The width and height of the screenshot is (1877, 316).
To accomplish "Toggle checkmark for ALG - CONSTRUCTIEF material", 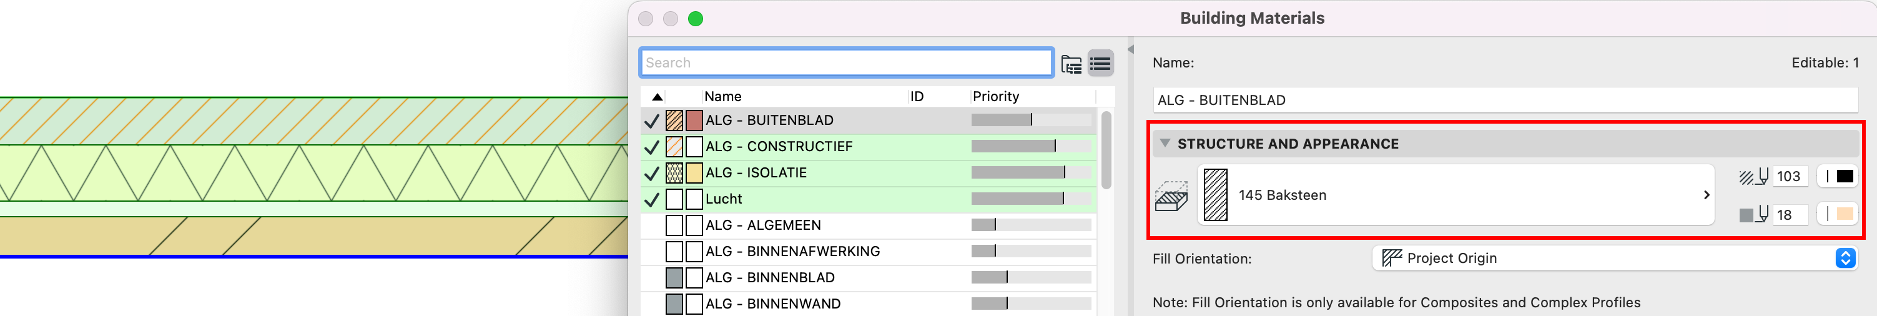I will (651, 147).
